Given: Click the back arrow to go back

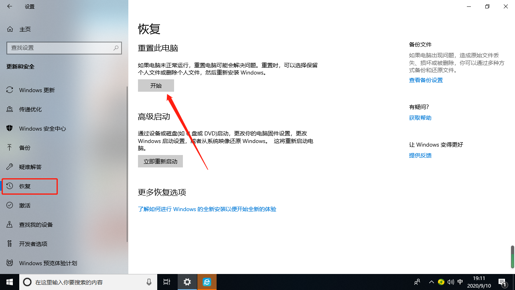Looking at the screenshot, I should [x=10, y=6].
